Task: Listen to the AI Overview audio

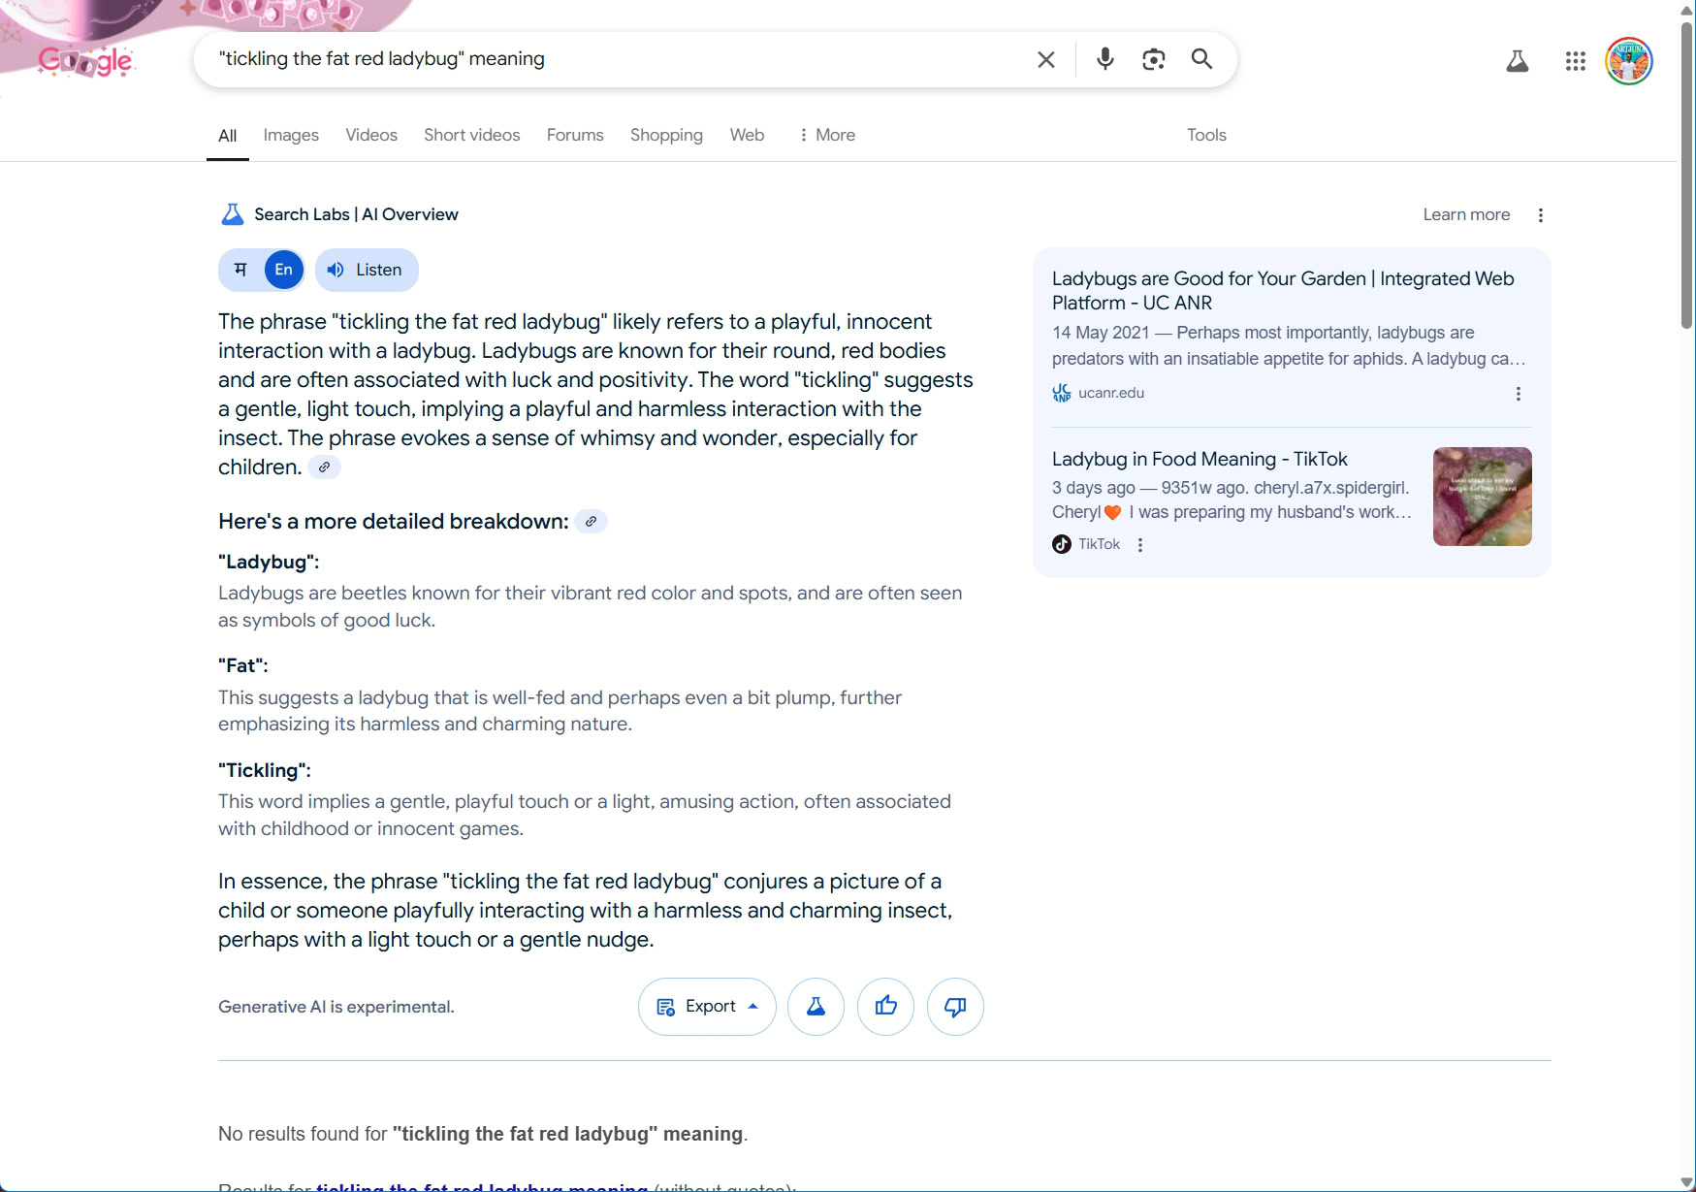Action: tap(367, 270)
